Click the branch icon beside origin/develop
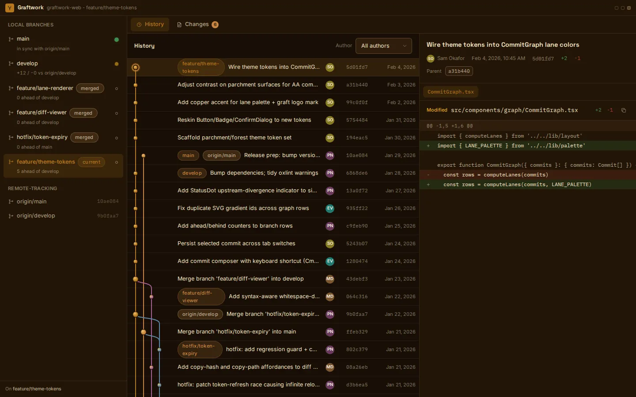The image size is (636, 397). 11,216
